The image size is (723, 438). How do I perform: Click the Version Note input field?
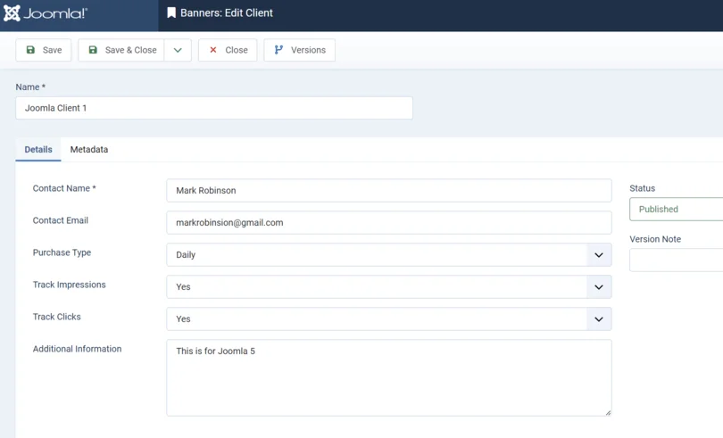coord(676,260)
